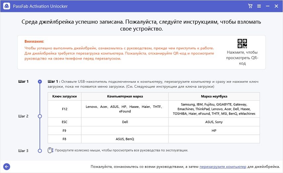This screenshot has height=173, width=283.
Task: Click the 'перезагрузите компьютер' link
Action: (x=223, y=167)
